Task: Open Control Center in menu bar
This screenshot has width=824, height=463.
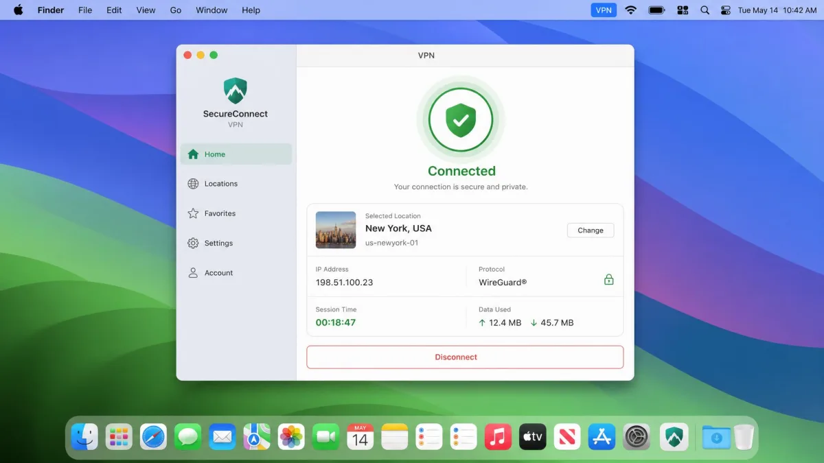Action: [x=726, y=10]
